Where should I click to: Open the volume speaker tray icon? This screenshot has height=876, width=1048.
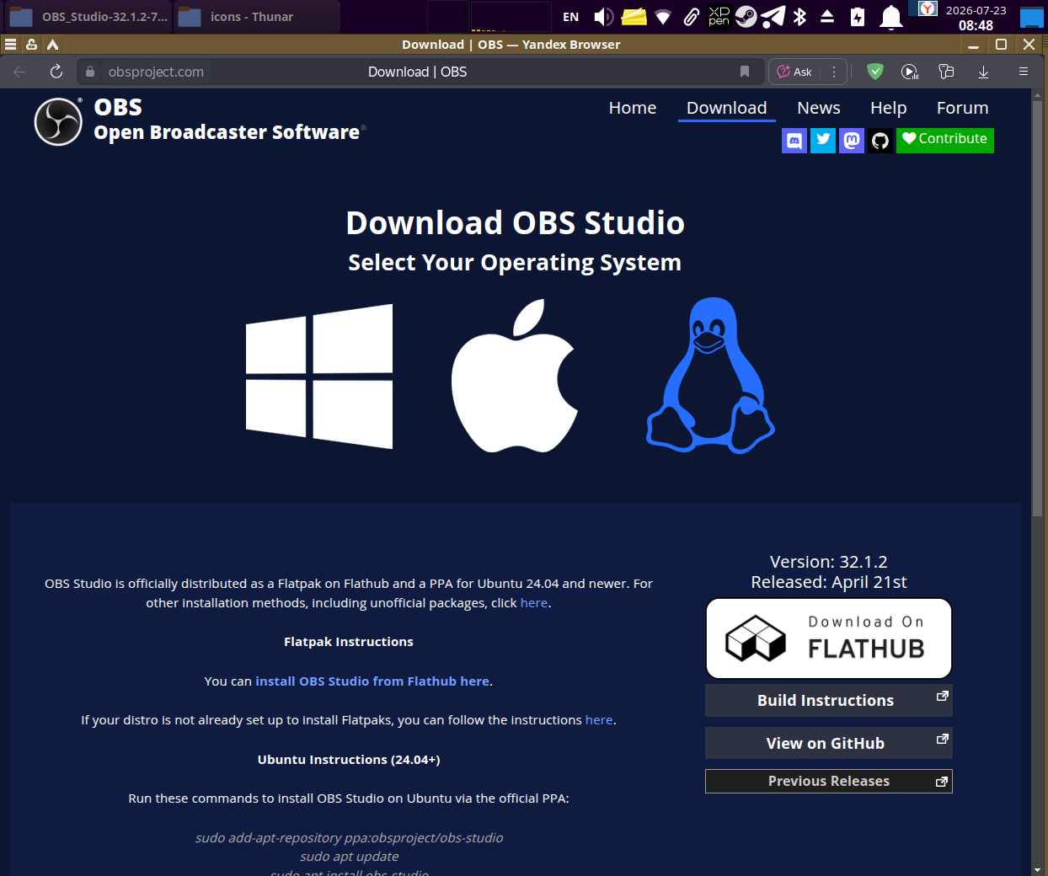(603, 17)
